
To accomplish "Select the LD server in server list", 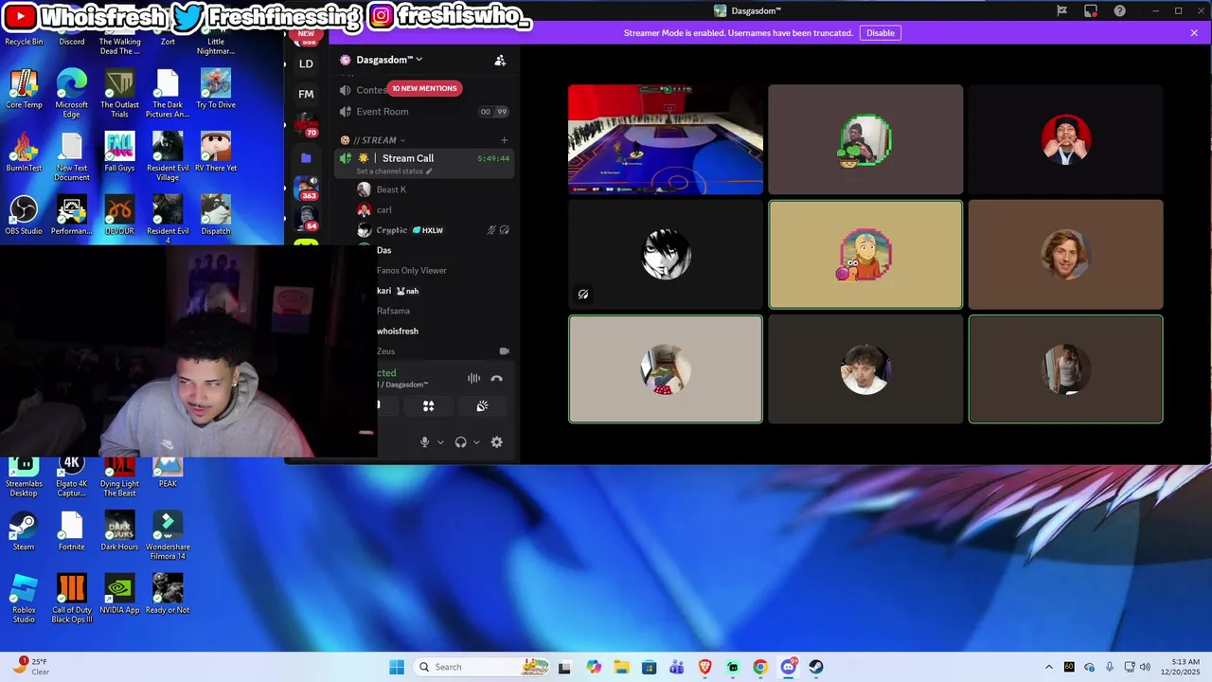I will (x=306, y=63).
